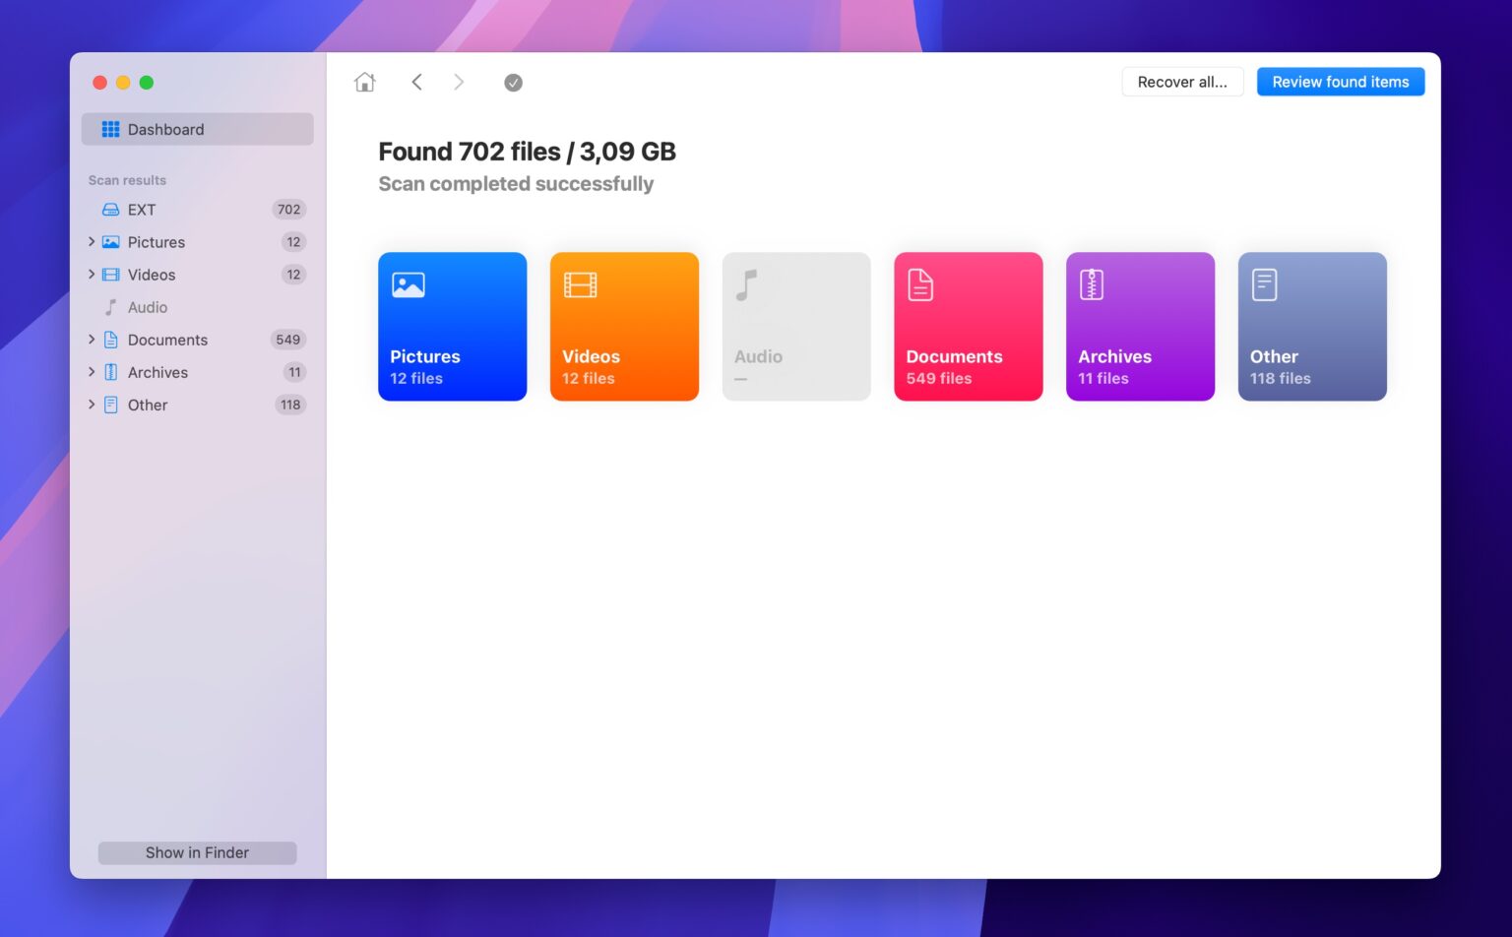Image resolution: width=1512 pixels, height=937 pixels.
Task: Click the Review found items button
Action: [x=1340, y=83]
